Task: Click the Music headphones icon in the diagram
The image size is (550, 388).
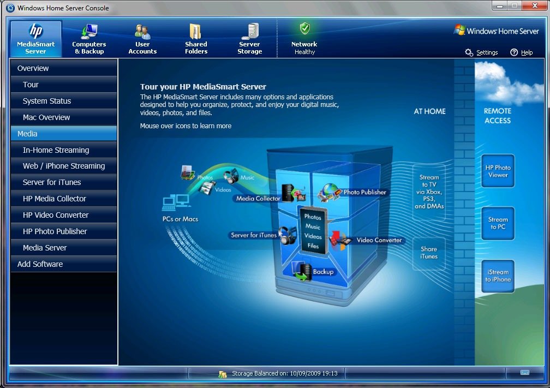Action: click(x=231, y=176)
